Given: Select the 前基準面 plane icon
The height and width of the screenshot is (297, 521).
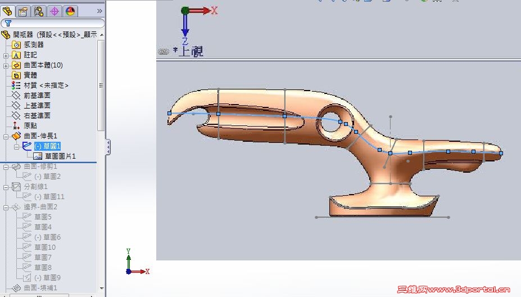Looking at the screenshot, I should 16,96.
